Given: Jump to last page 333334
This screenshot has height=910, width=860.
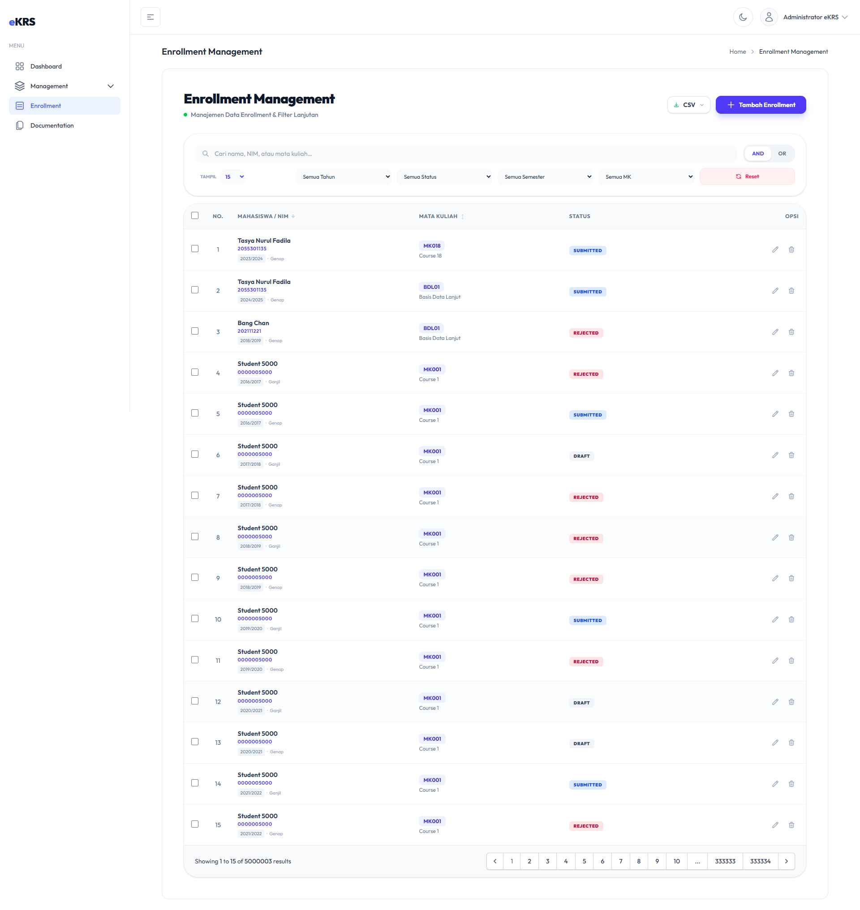Looking at the screenshot, I should [760, 861].
